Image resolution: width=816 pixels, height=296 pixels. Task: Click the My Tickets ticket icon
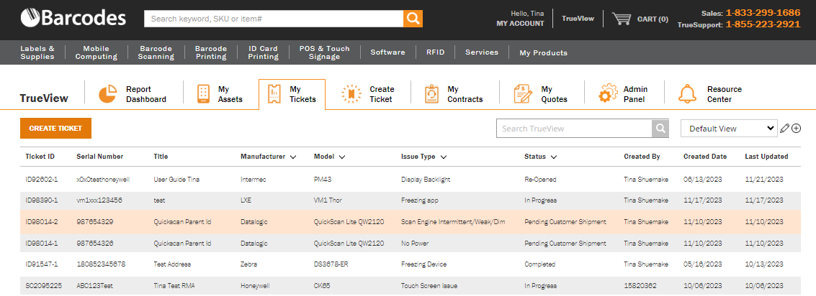(274, 94)
